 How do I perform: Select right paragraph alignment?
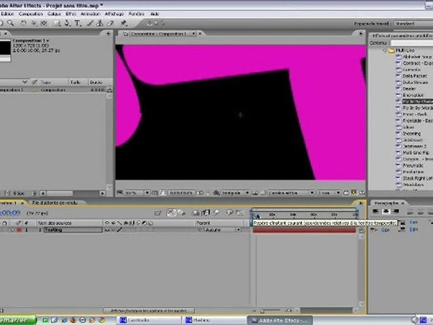pyautogui.click(x=396, y=212)
